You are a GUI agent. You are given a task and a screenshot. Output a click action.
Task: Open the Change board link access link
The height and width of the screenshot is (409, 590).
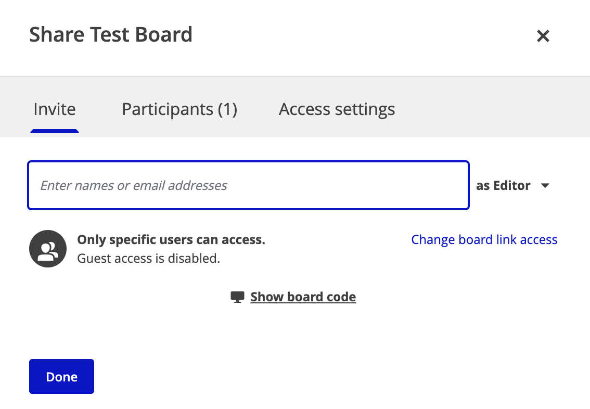484,239
